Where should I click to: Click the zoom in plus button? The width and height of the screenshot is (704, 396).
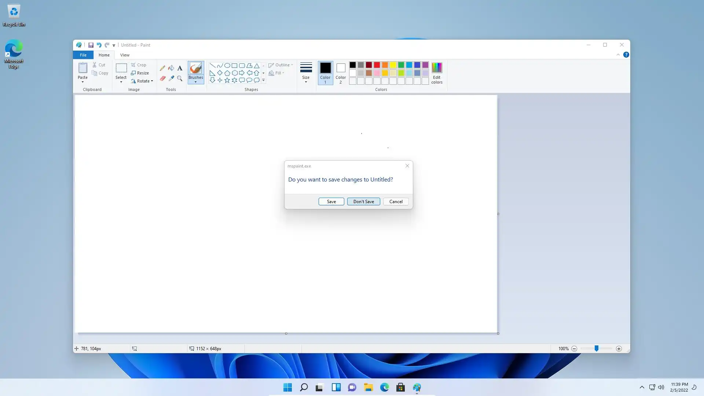(x=619, y=349)
